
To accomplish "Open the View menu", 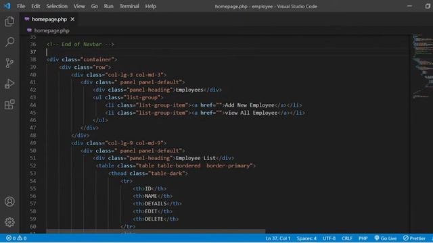I will [79, 6].
